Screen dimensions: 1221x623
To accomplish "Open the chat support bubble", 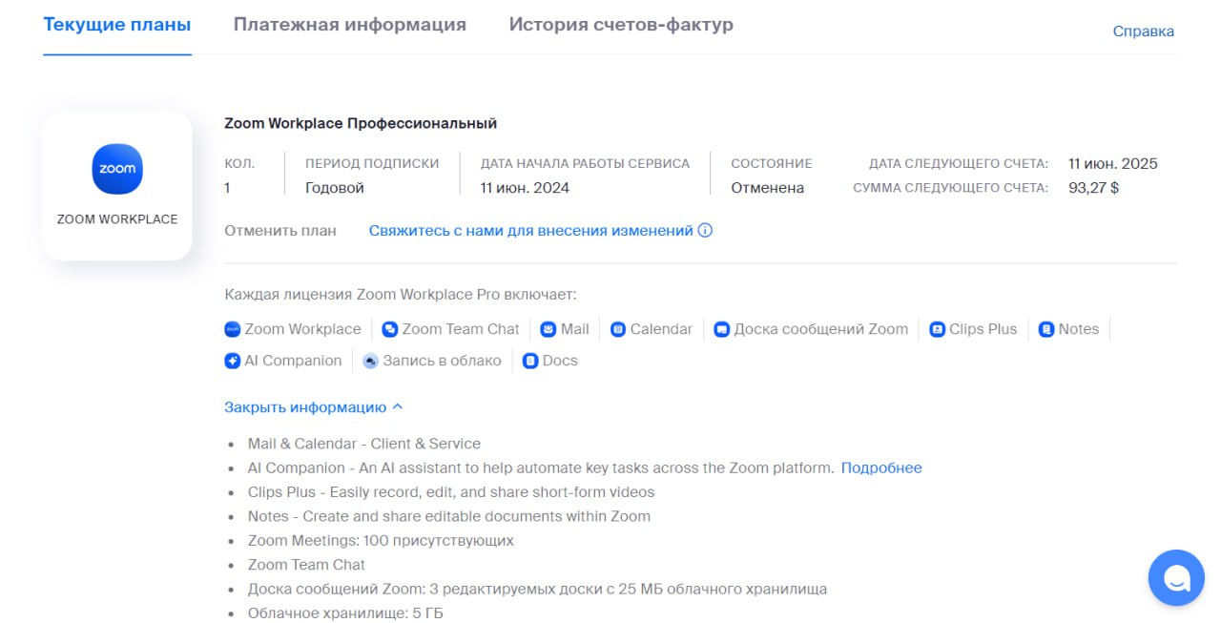I will pyautogui.click(x=1176, y=577).
